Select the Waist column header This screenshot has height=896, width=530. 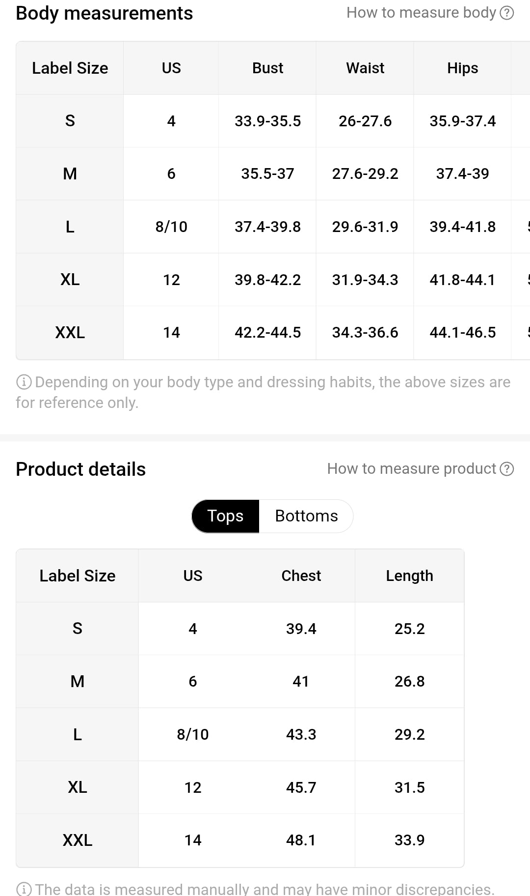click(365, 68)
